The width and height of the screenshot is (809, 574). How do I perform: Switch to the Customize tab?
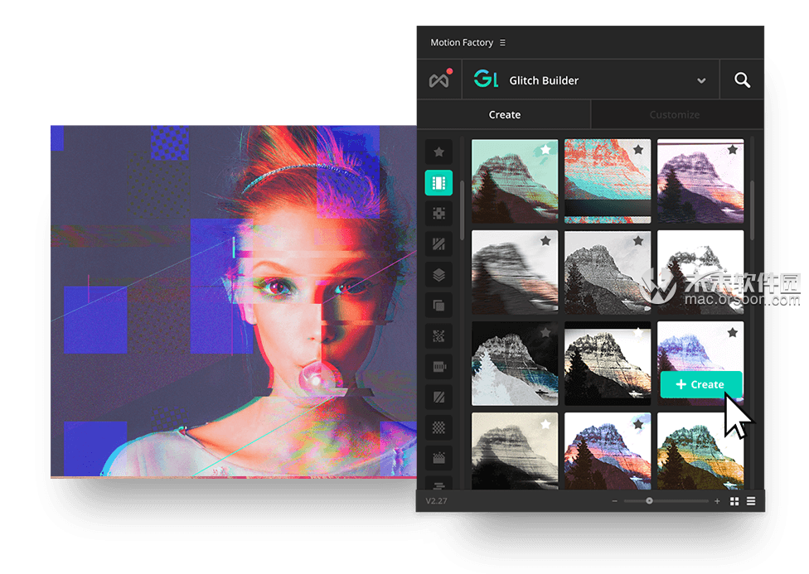[x=674, y=115]
